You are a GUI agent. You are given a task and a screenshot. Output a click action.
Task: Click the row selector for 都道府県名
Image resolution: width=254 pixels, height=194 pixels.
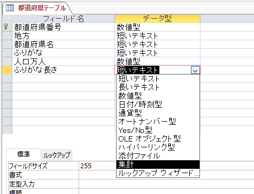[x=7, y=44]
